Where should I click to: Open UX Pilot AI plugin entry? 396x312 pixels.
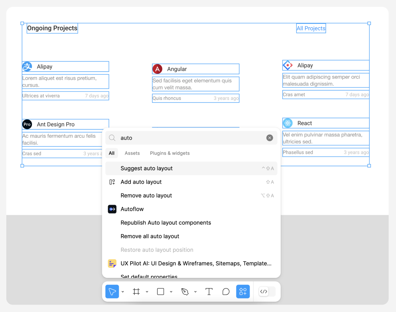pos(191,263)
